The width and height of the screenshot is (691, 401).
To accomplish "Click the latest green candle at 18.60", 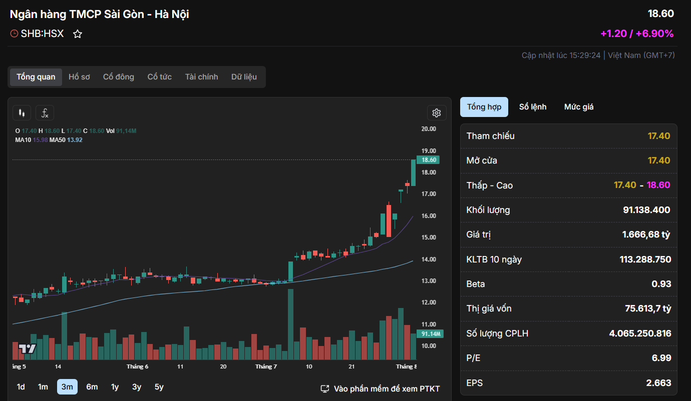I will [414, 173].
